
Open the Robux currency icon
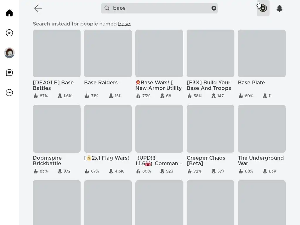click(x=263, y=8)
